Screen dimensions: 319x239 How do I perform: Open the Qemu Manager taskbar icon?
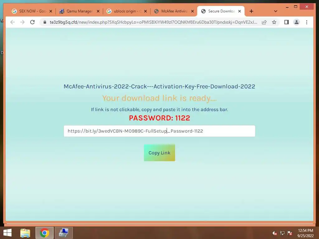tap(64, 233)
